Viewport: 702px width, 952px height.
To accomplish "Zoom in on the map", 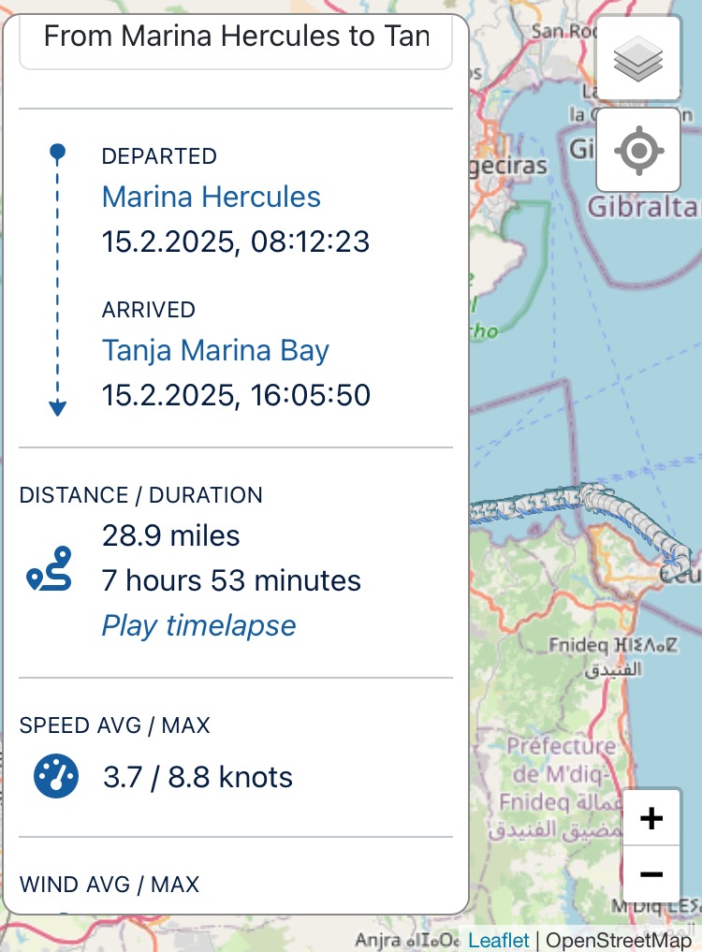I will [x=651, y=818].
